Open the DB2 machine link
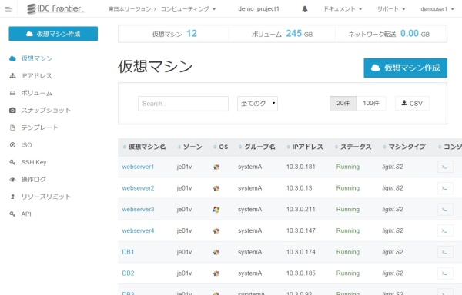 128,273
